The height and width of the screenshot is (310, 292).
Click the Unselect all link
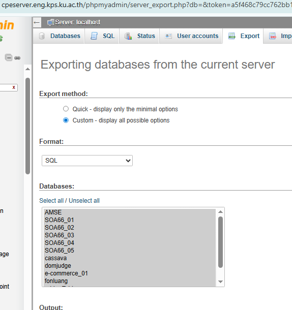(84, 200)
